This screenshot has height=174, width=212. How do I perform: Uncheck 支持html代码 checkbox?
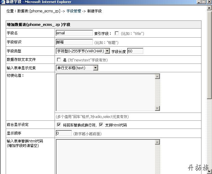coord(101,125)
